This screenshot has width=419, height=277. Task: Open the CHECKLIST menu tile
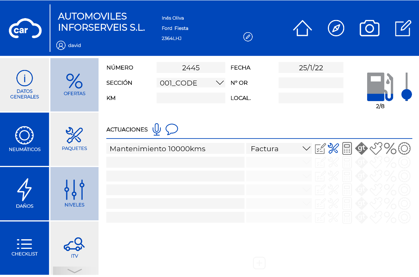coord(24,248)
